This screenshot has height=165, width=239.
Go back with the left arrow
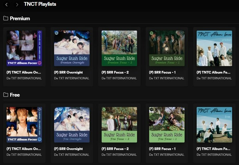click(x=6, y=5)
